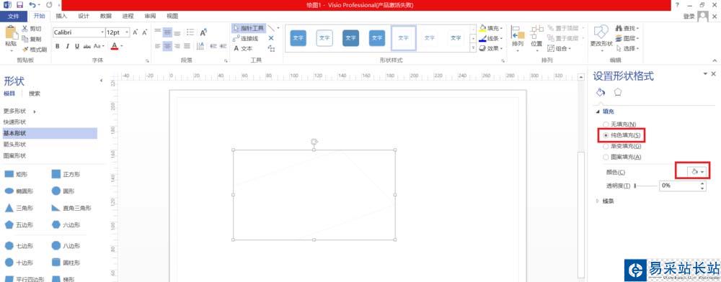This screenshot has width=721, height=282.
Task: Open the Select (选择) dropdown
Action: pos(627,48)
